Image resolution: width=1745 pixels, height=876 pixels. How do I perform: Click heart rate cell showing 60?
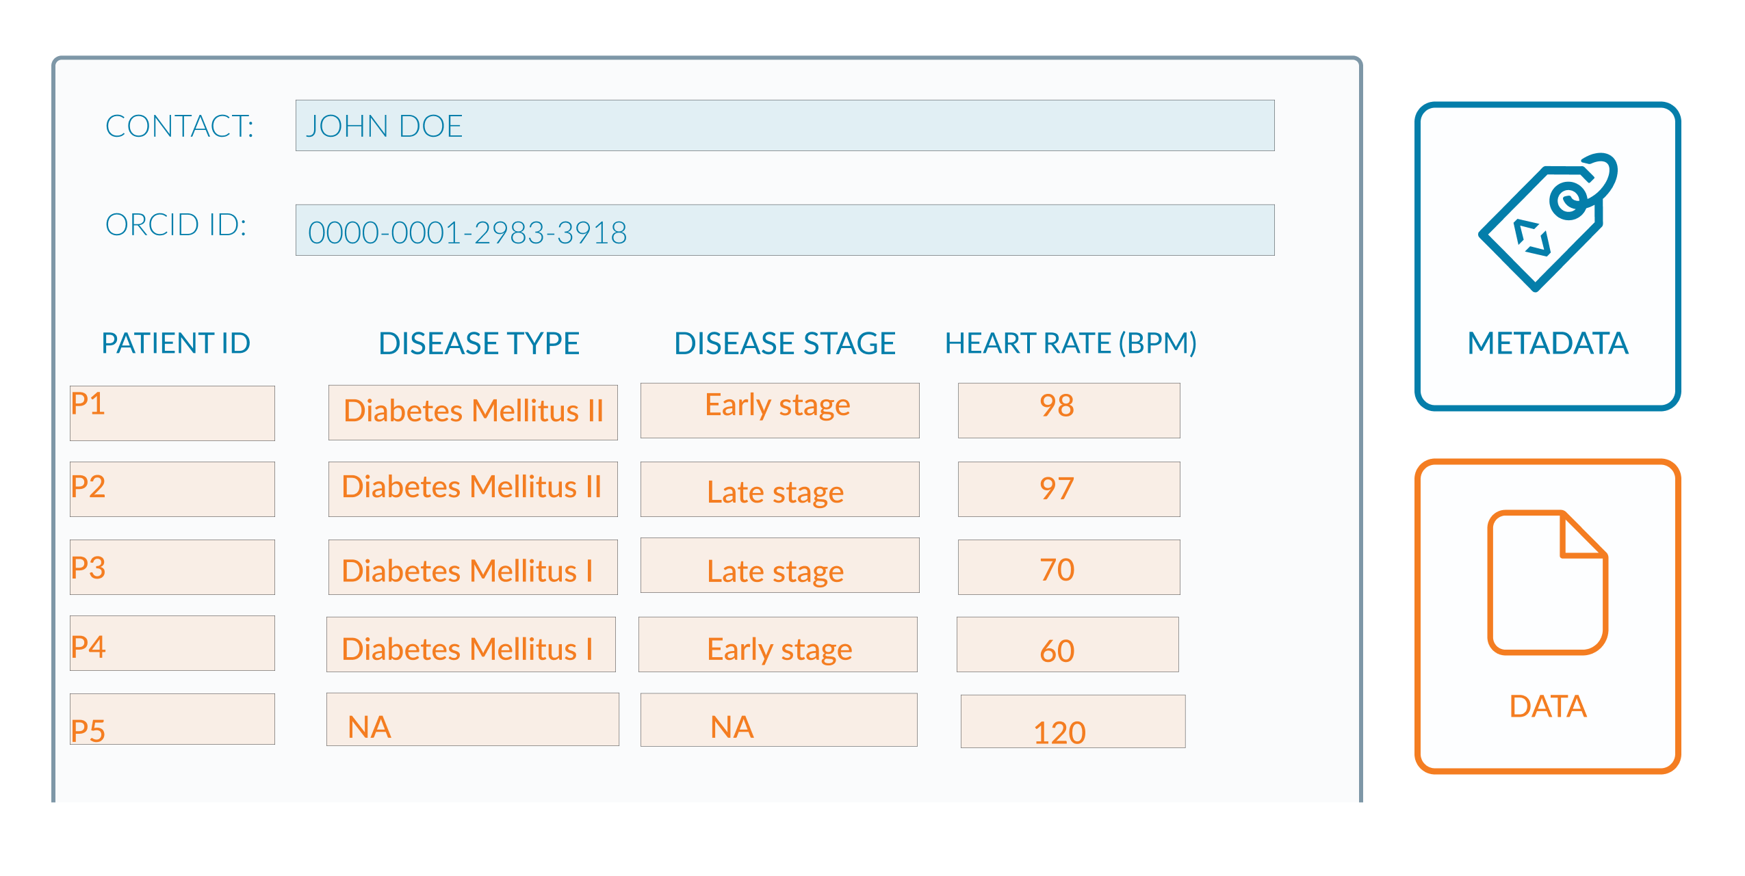(1068, 644)
